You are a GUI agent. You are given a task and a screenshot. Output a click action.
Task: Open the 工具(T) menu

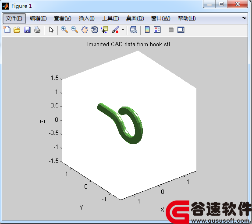(x=110, y=18)
